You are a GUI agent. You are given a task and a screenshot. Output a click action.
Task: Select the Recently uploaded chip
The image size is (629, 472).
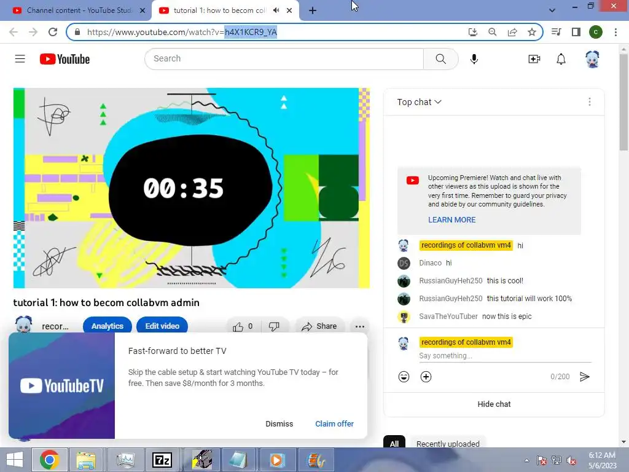448,443
